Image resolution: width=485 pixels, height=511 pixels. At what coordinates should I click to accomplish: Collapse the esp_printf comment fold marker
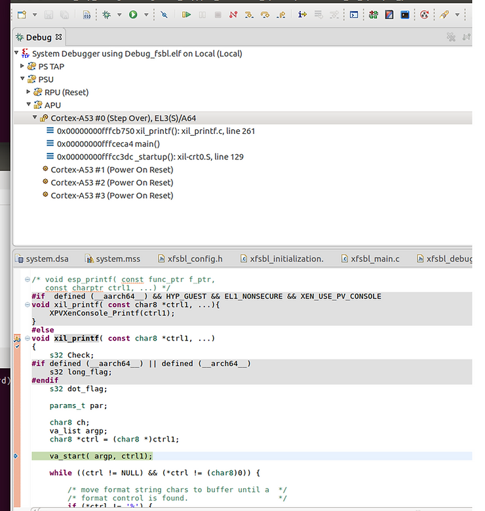(x=28, y=279)
